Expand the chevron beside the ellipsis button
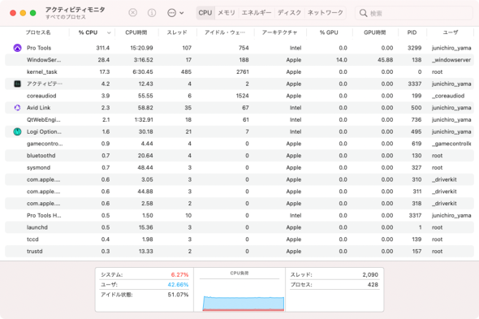The height and width of the screenshot is (319, 479). [182, 13]
